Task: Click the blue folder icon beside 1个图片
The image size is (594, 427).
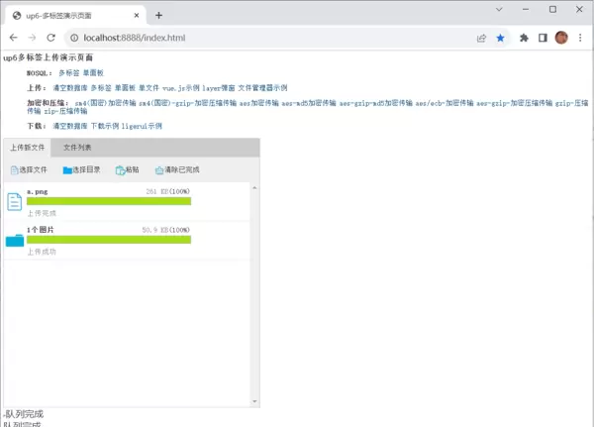Action: pos(15,240)
